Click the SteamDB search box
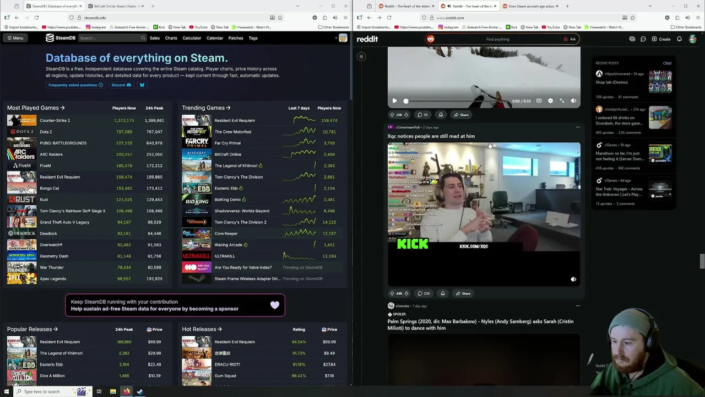 112,38
